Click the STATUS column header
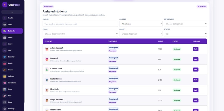Viewport: 224px width, 111px height. pos(175,41)
